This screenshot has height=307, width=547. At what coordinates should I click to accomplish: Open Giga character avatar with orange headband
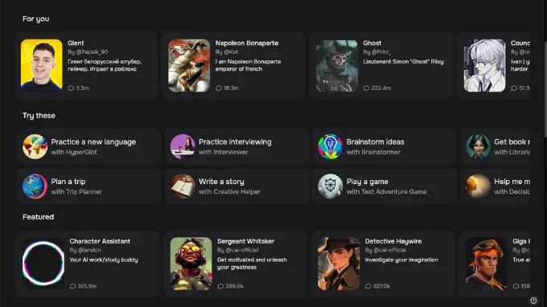click(x=487, y=264)
